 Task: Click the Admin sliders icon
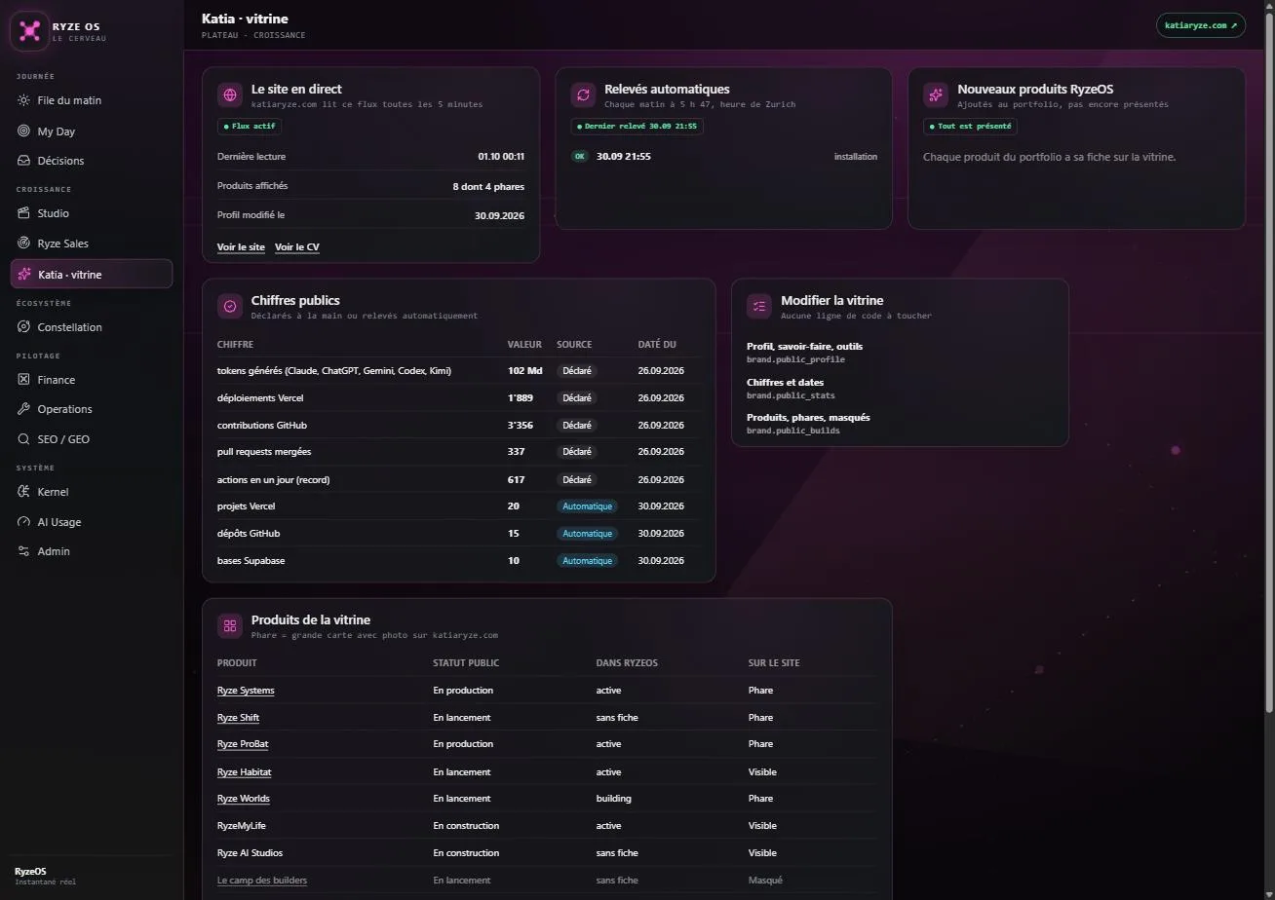click(x=24, y=551)
